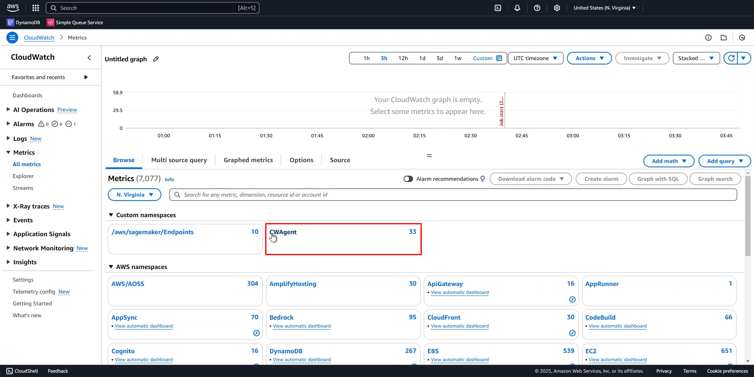754x377 pixels.
Task: Open the settings gear icon
Action: (x=557, y=8)
